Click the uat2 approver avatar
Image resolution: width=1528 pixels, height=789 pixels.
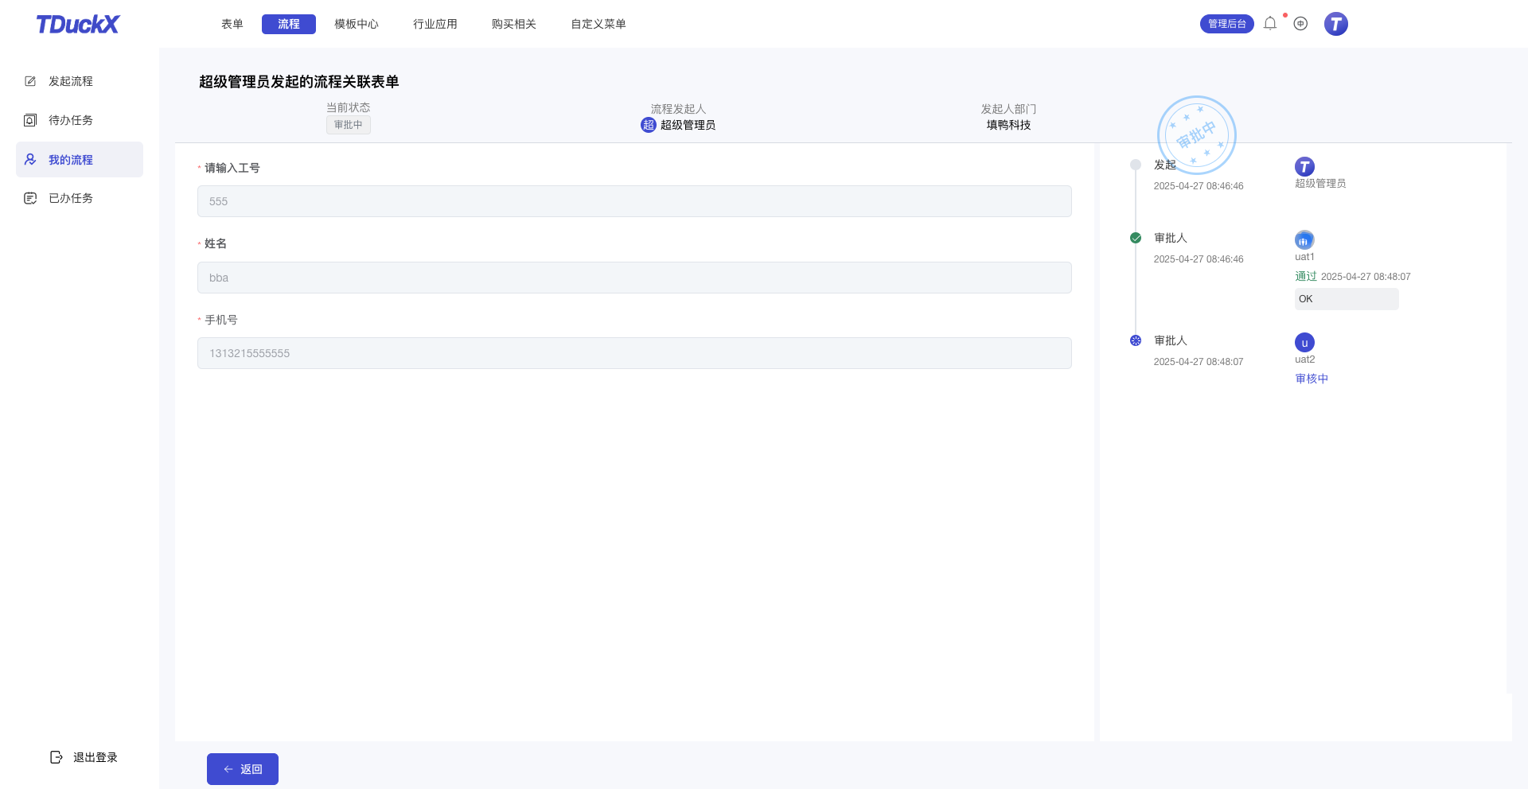coord(1304,343)
